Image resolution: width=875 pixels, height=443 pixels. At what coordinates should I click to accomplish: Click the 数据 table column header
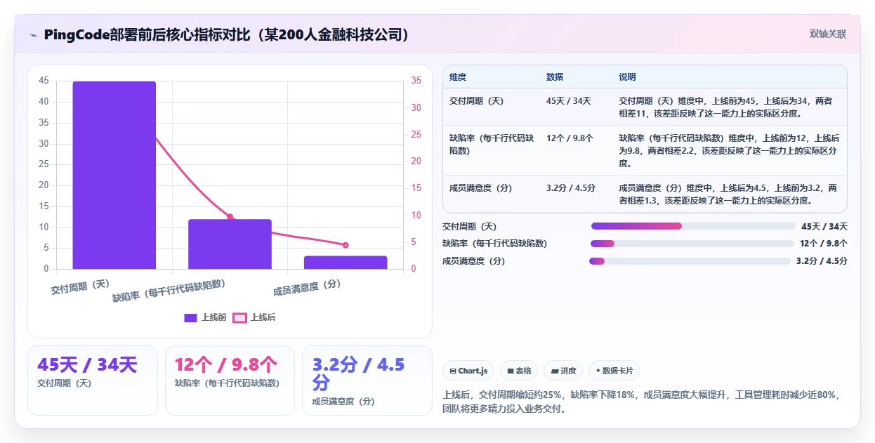click(x=555, y=77)
